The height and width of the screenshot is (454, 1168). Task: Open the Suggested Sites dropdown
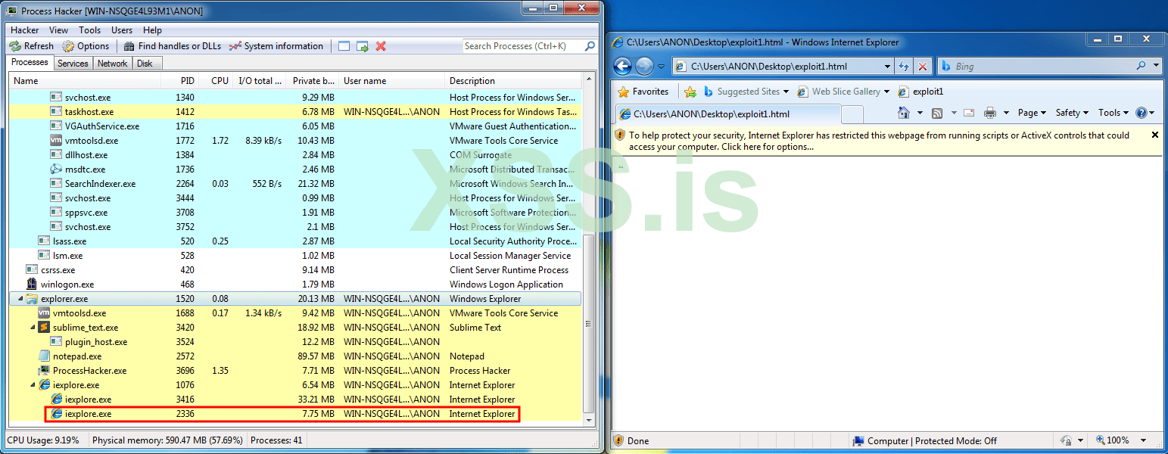pos(746,92)
